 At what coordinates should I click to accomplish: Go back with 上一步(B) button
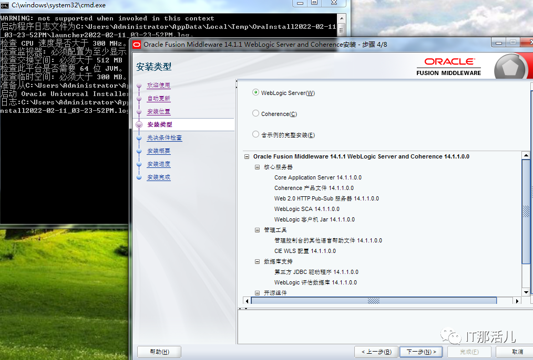pyautogui.click(x=376, y=352)
